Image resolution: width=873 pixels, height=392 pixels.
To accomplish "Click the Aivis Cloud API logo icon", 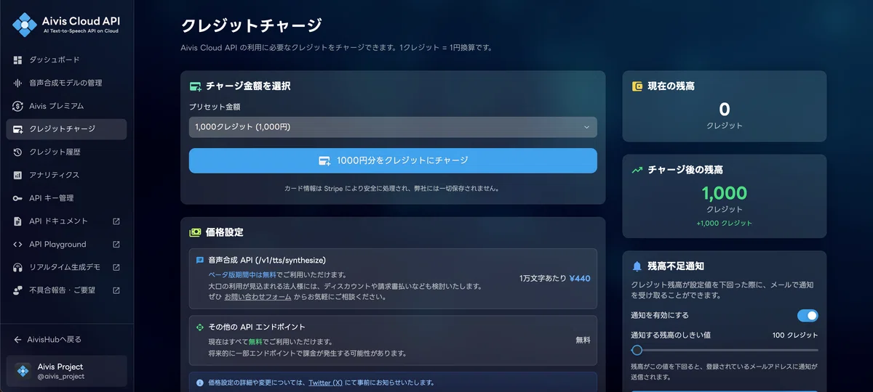I will [24, 25].
